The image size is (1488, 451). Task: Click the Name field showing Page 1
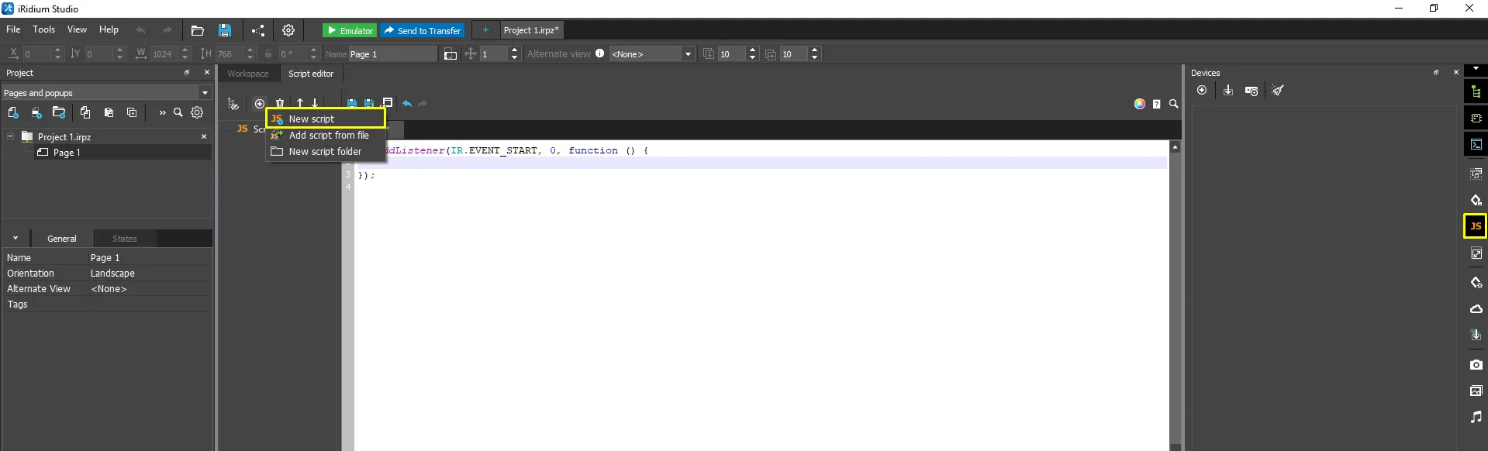[392, 54]
